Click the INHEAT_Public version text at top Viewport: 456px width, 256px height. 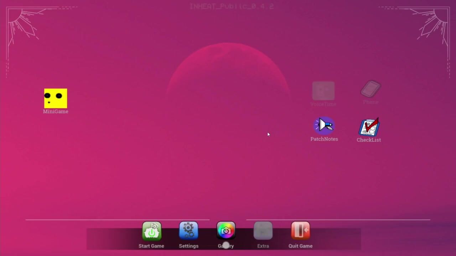point(232,6)
